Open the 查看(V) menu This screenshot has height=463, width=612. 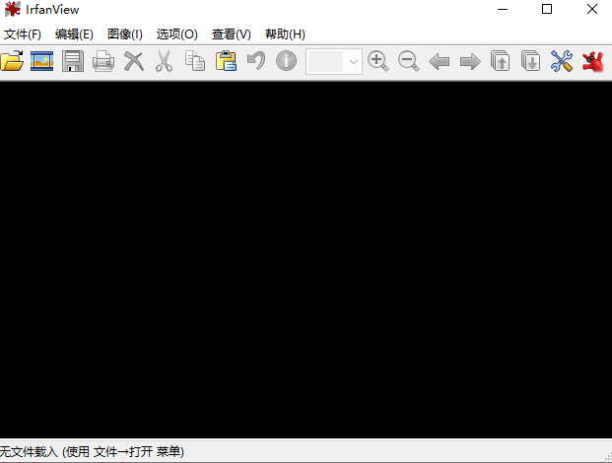point(231,34)
